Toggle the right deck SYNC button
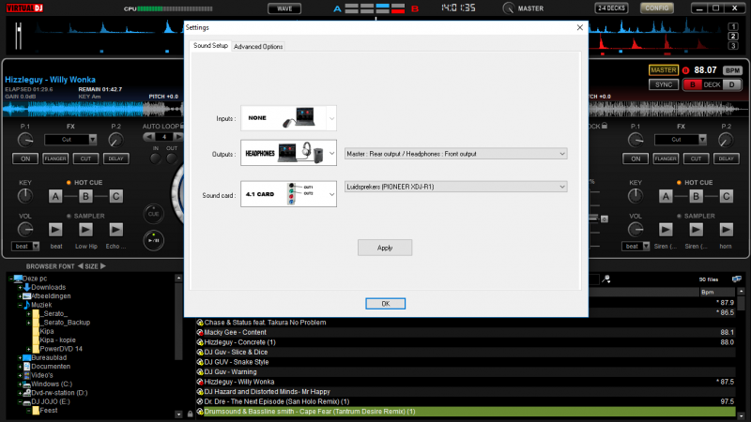 point(664,84)
